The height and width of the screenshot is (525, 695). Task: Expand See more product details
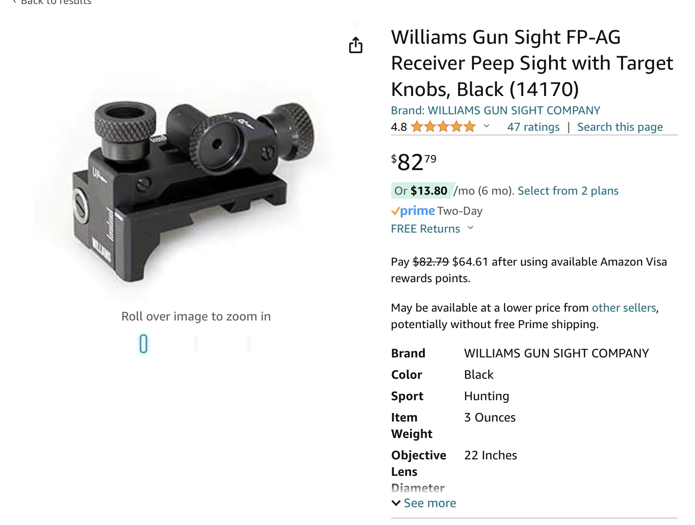point(423,503)
